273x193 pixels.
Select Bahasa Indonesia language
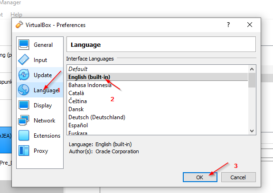158,85
